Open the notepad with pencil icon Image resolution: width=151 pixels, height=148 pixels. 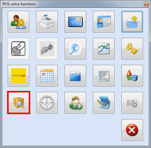(x=104, y=103)
